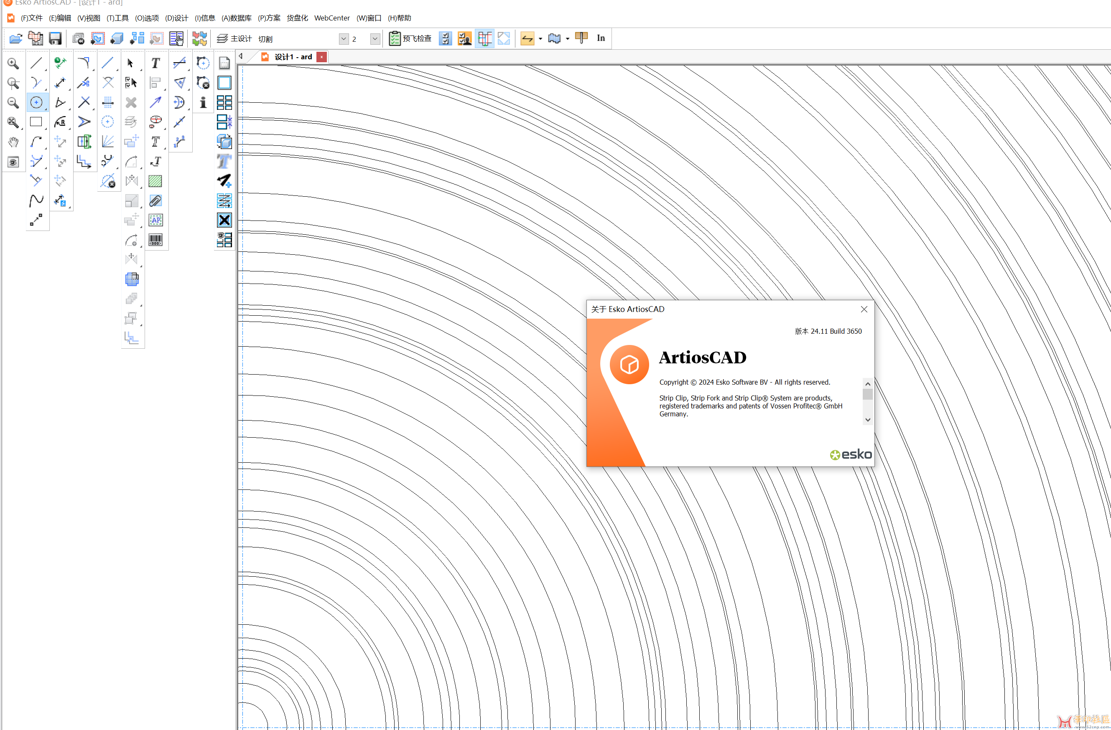Open the (E)编辑 menu
The height and width of the screenshot is (730, 1111).
(x=60, y=18)
